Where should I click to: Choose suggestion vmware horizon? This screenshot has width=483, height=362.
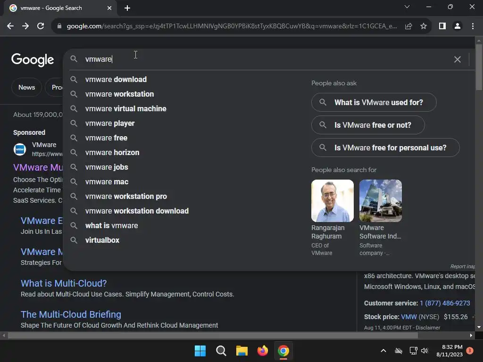point(112,152)
